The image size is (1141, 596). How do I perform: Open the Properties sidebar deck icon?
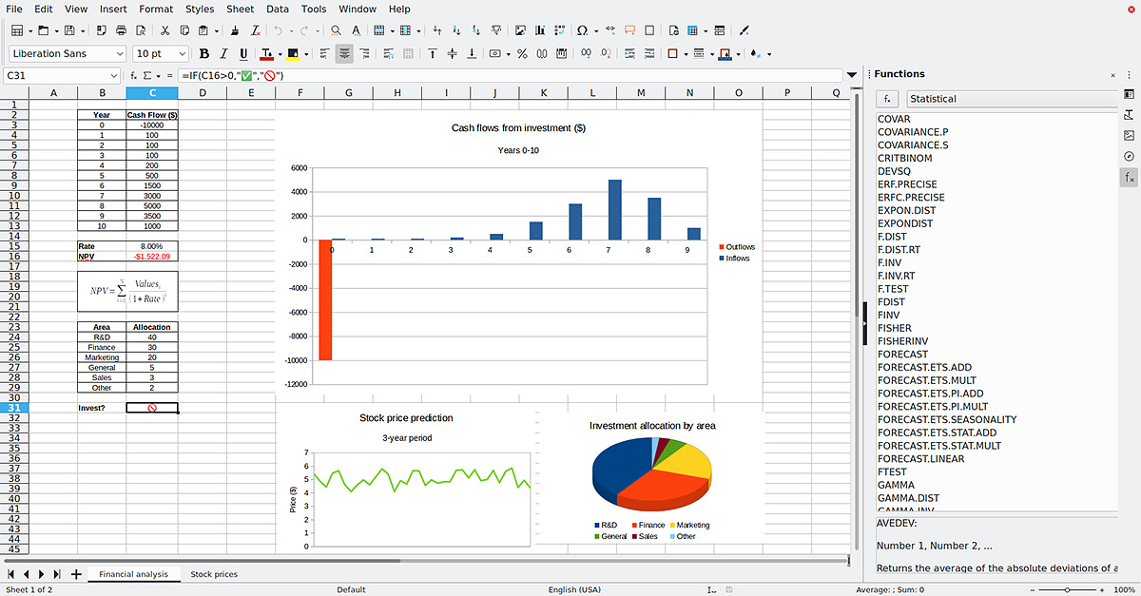pos(1130,94)
